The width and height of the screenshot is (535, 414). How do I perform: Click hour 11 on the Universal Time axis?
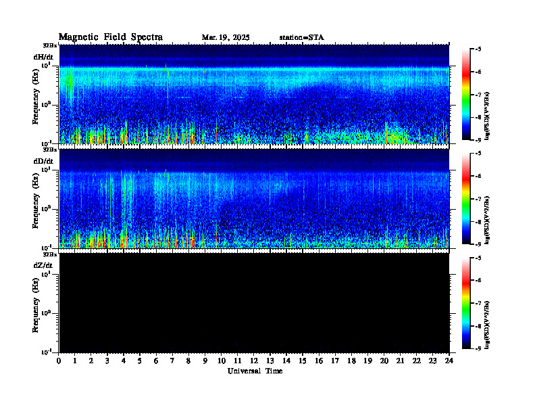[x=238, y=361]
